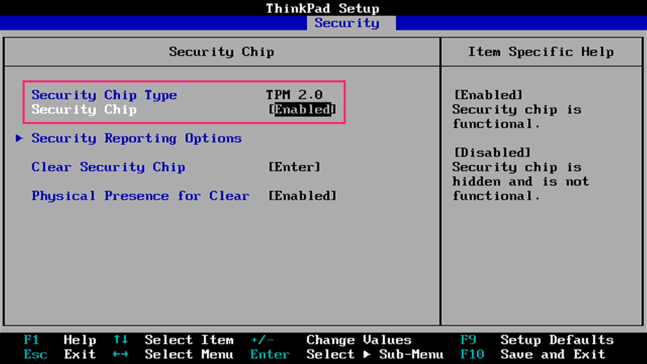Toggle Physical Presence for Clear Enabled value

tap(303, 196)
